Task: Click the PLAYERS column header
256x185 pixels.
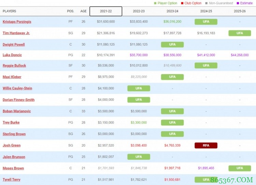Action: pyautogui.click(x=9, y=11)
